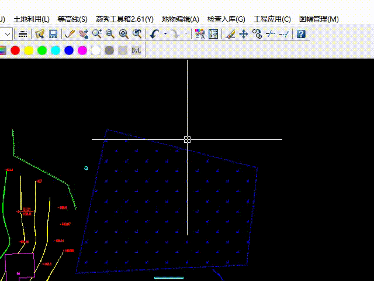The width and height of the screenshot is (374, 281).
Task: Pick the blue color swatch
Action: click(x=69, y=50)
